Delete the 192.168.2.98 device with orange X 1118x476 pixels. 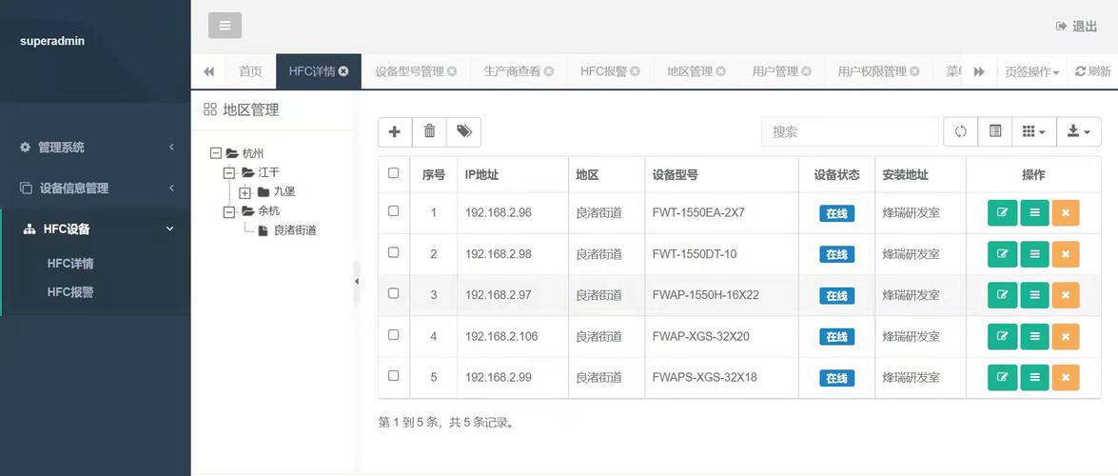click(1066, 254)
